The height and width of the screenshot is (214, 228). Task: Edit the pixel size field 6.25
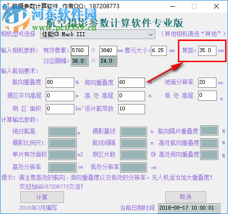159,51
